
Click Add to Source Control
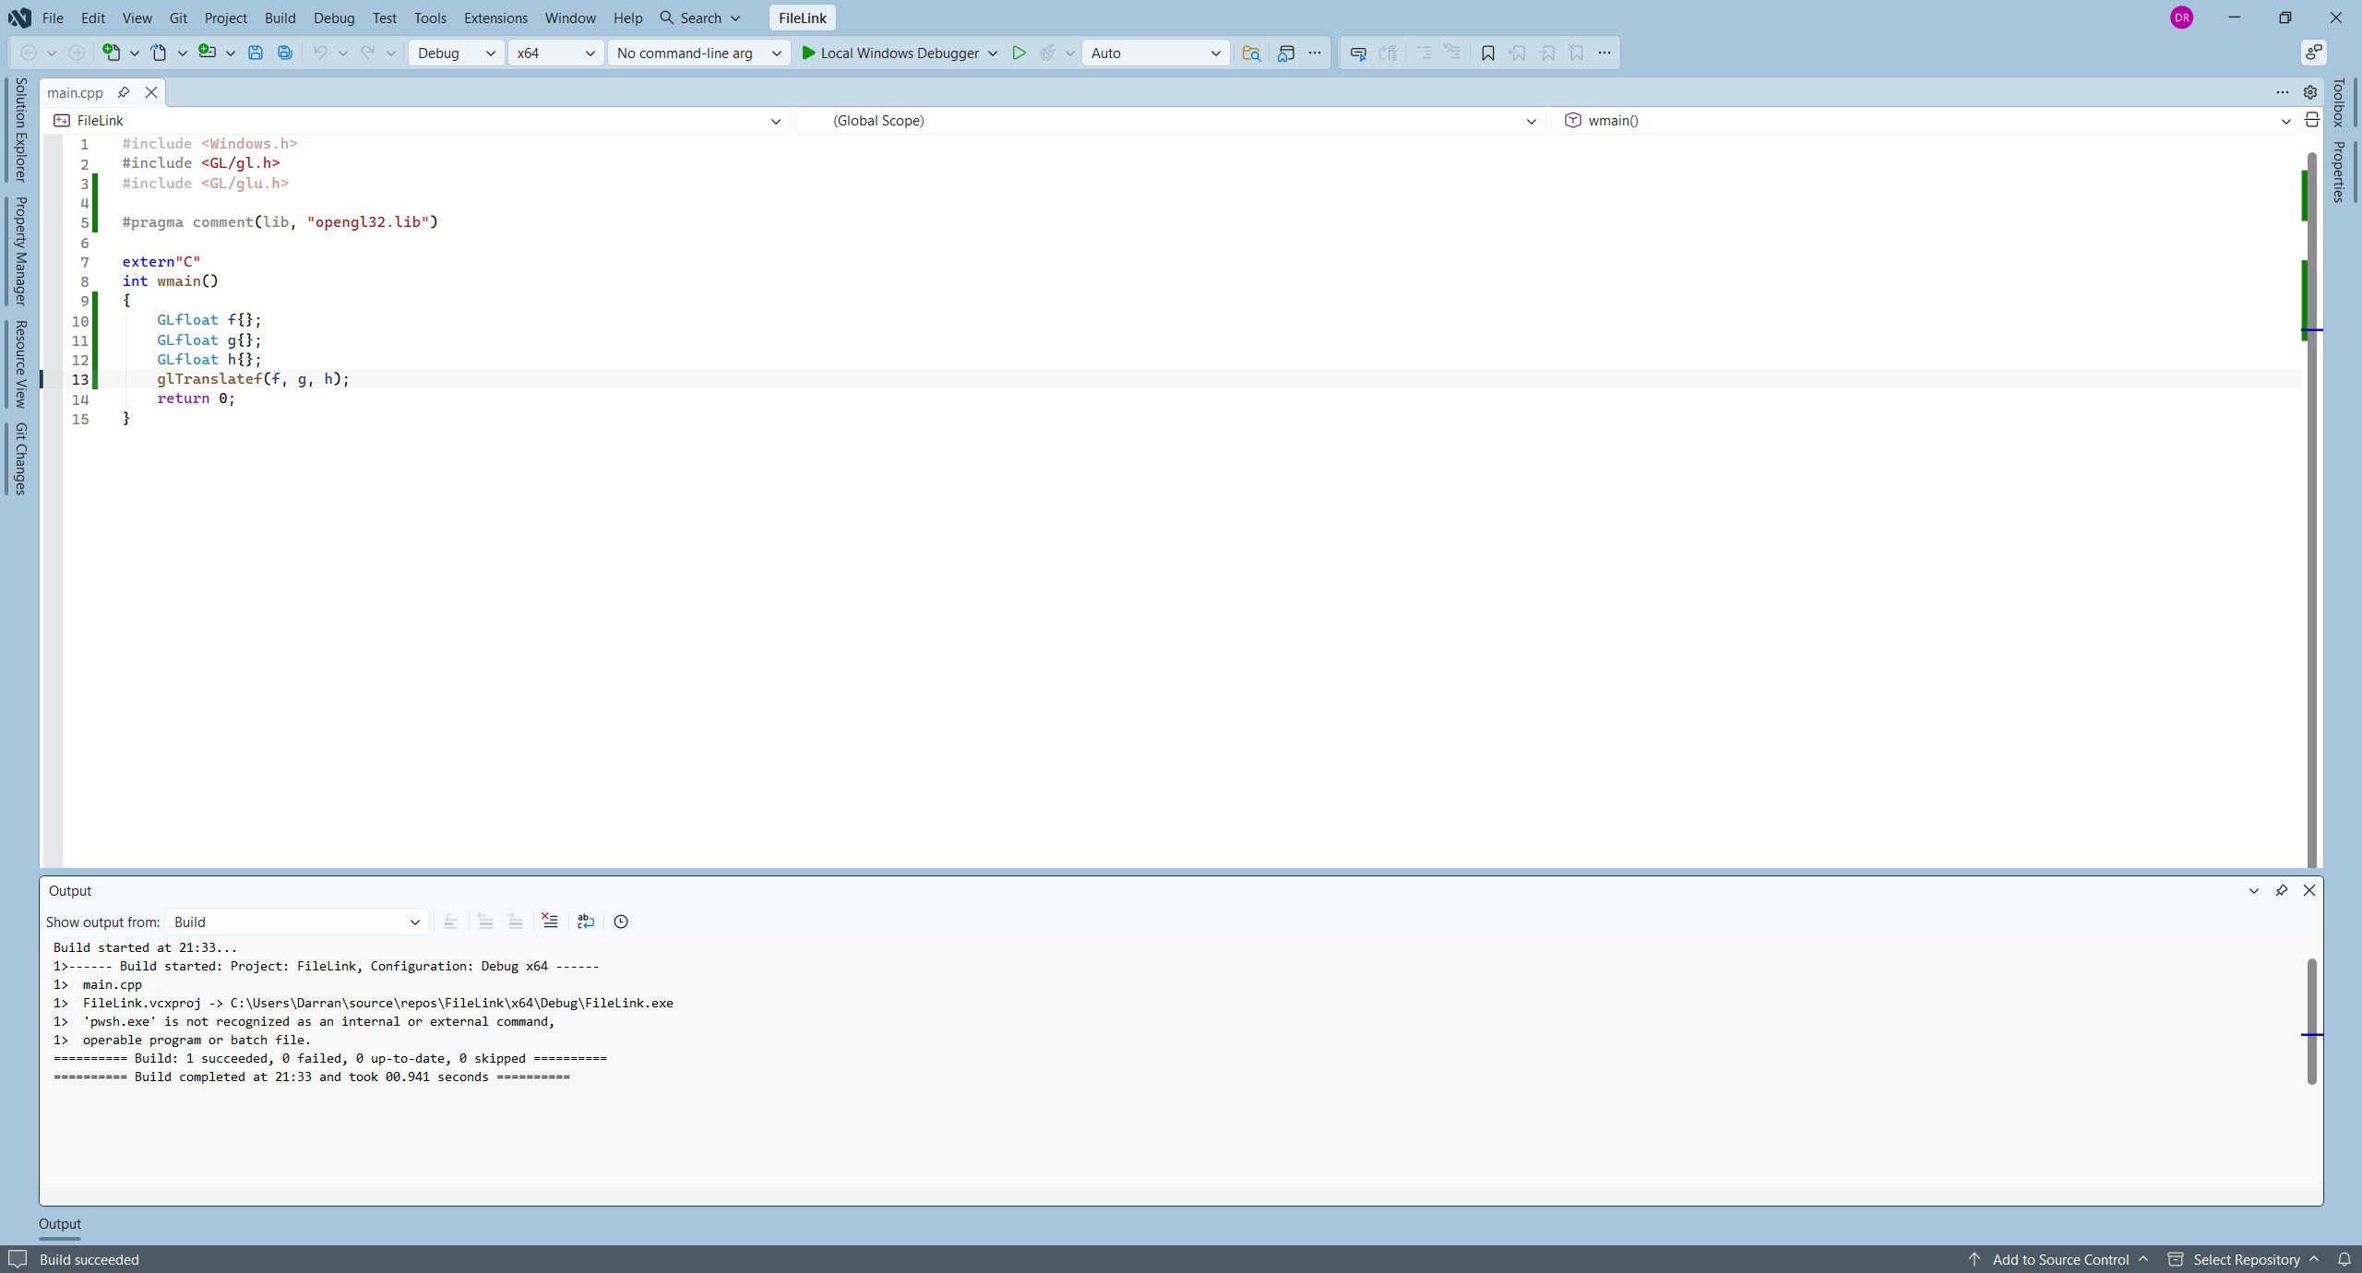click(x=2059, y=1259)
